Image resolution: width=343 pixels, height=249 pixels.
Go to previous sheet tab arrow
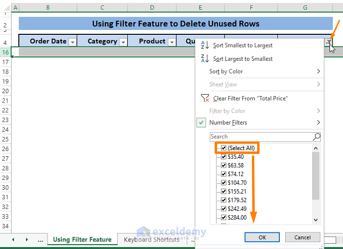13,240
